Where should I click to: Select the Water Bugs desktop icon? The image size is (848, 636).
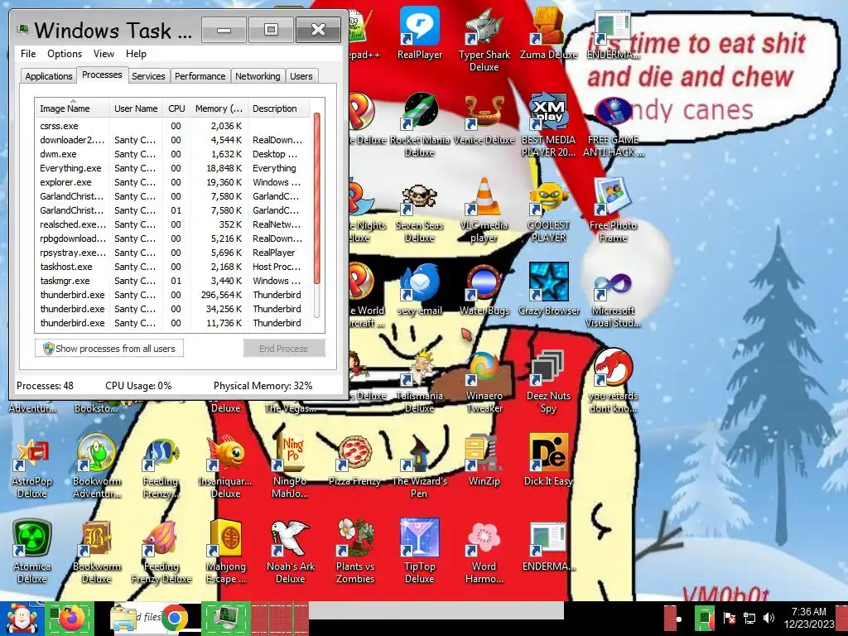click(484, 290)
